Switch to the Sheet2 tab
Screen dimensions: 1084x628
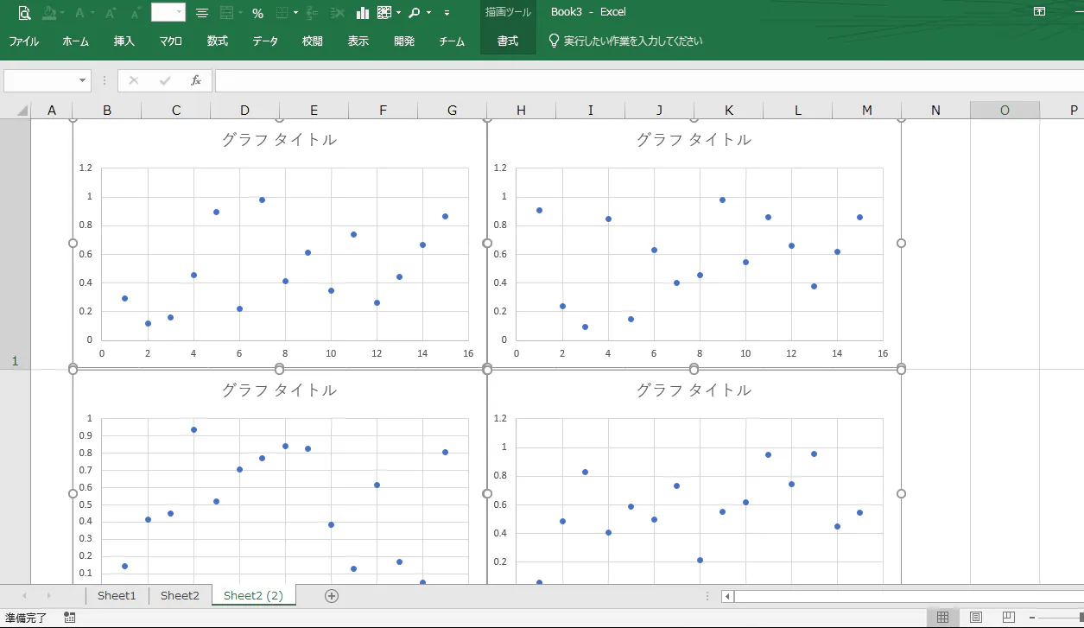click(180, 596)
